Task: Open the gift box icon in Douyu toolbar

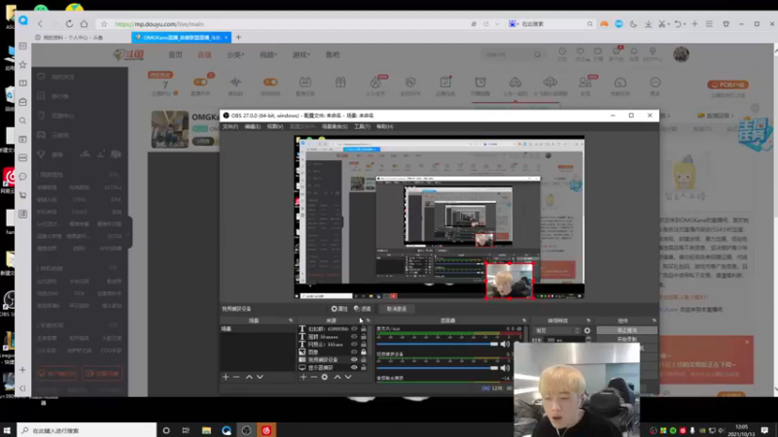Action: (340, 83)
